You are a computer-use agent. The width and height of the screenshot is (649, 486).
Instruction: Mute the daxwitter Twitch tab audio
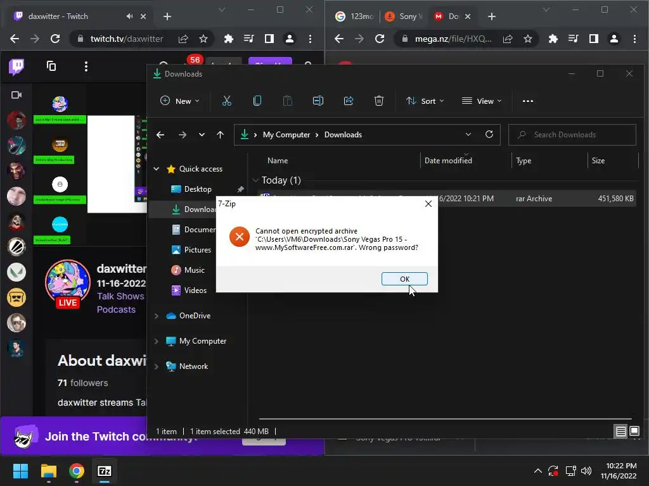click(129, 16)
